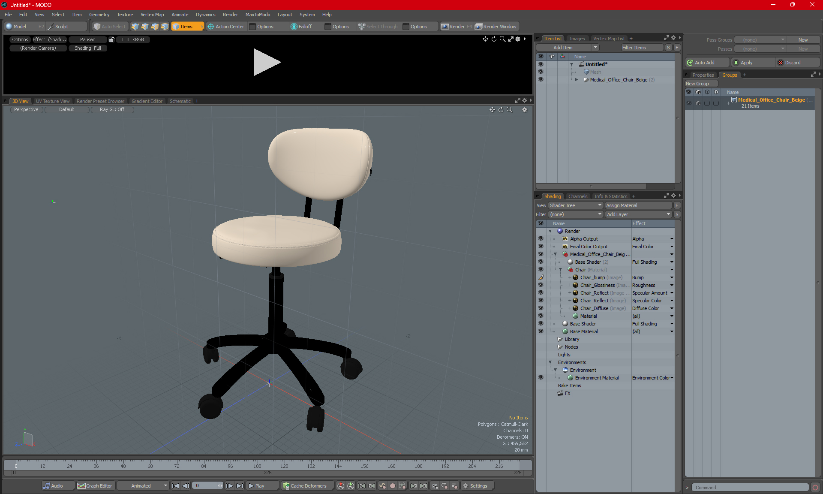Screen dimensions: 823x494
Task: Open 3D viewport gear settings
Action: tap(525, 110)
